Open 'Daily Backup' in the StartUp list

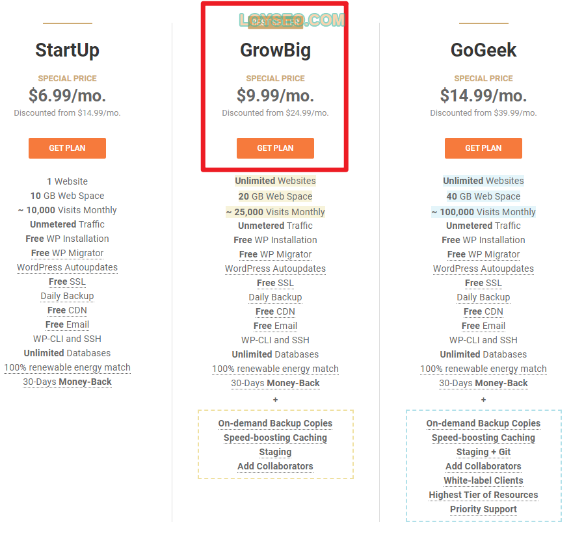[x=67, y=296]
